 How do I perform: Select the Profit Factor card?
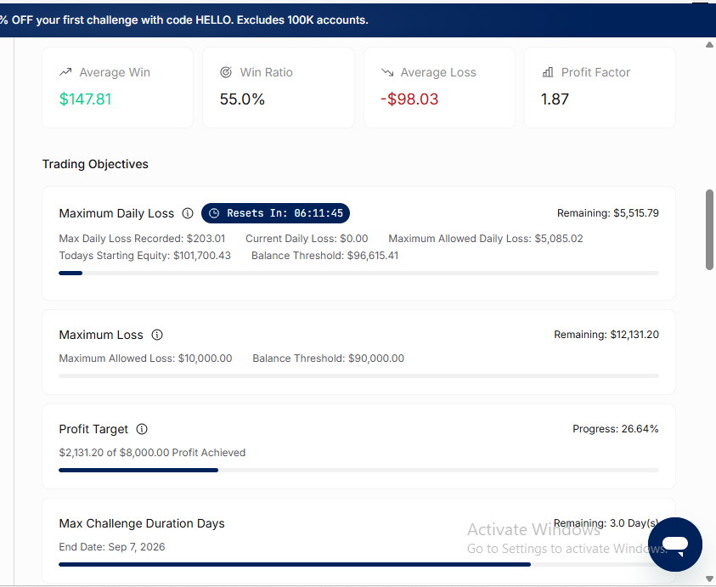coord(600,87)
